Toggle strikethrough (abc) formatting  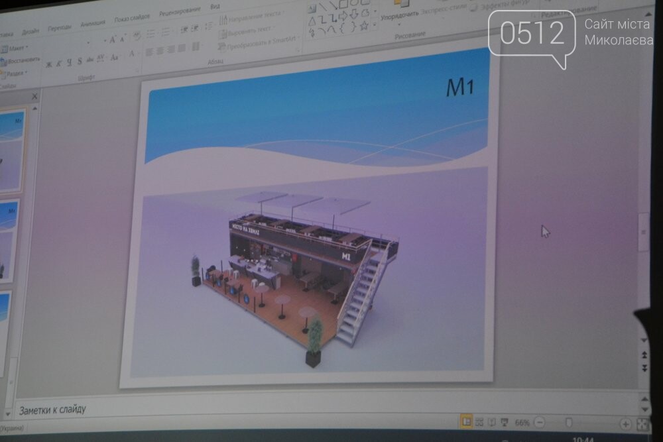90,60
